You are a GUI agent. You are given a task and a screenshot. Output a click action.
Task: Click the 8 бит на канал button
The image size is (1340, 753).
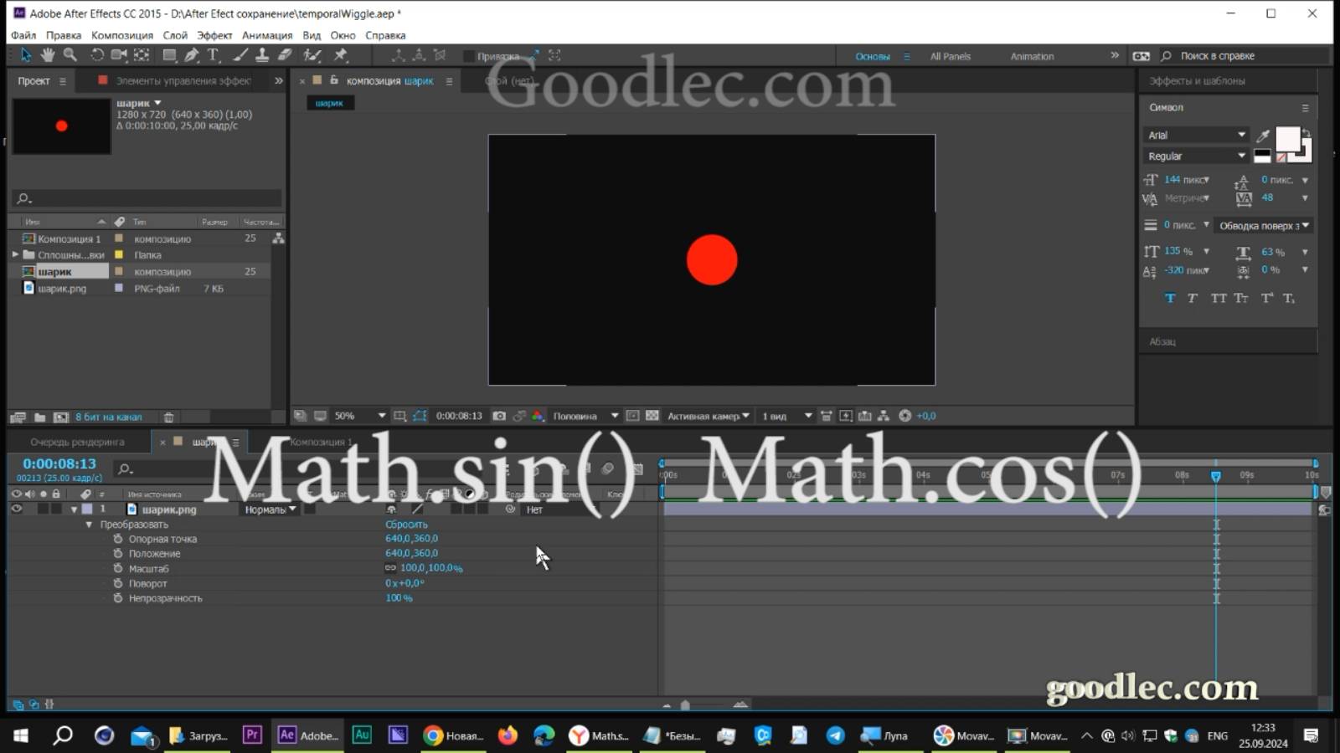click(x=109, y=416)
